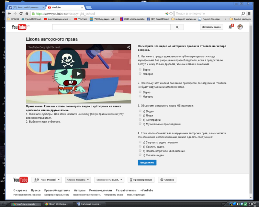Open the Безопасность: выкл. dropdown
Viewport: 259px width, 207px height.
tap(109, 180)
